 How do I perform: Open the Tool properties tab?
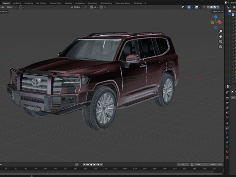coord(227,92)
